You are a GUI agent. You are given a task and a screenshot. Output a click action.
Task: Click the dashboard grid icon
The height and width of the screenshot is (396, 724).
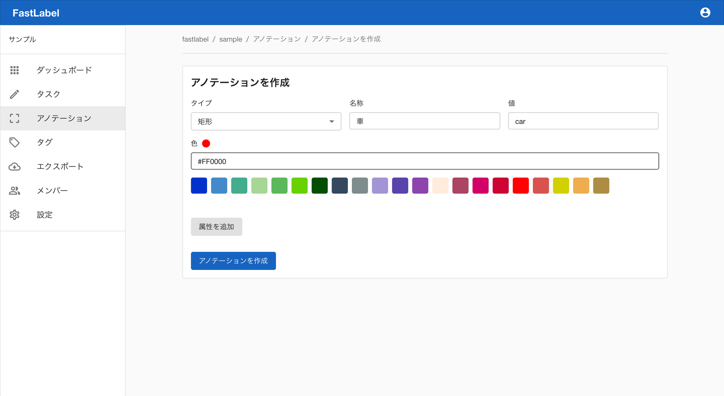coord(14,70)
